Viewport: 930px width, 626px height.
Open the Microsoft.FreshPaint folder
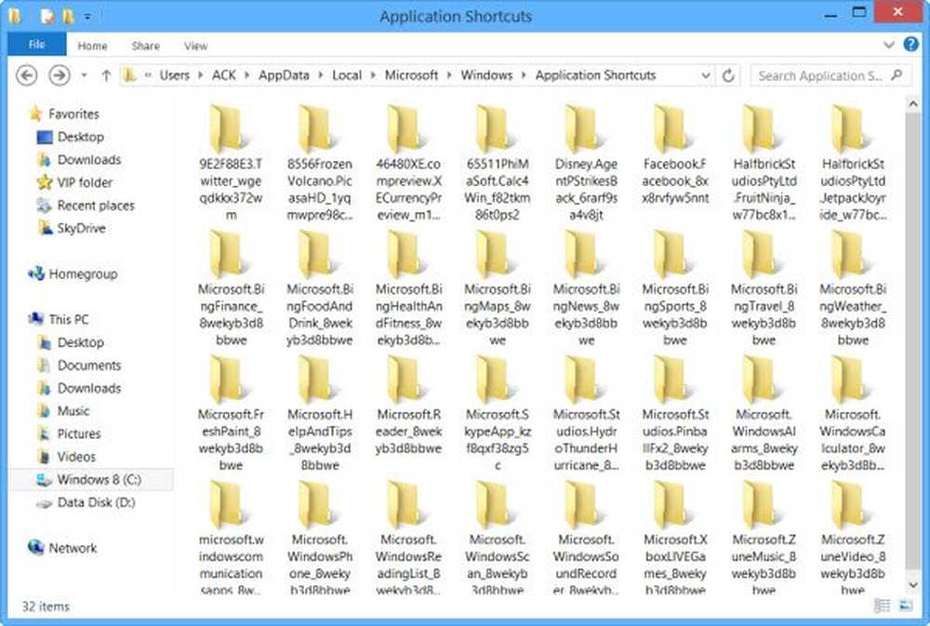pyautogui.click(x=231, y=414)
